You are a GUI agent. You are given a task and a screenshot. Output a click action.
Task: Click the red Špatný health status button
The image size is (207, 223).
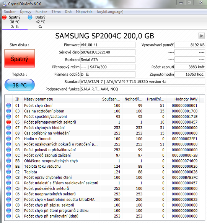tap(20, 58)
